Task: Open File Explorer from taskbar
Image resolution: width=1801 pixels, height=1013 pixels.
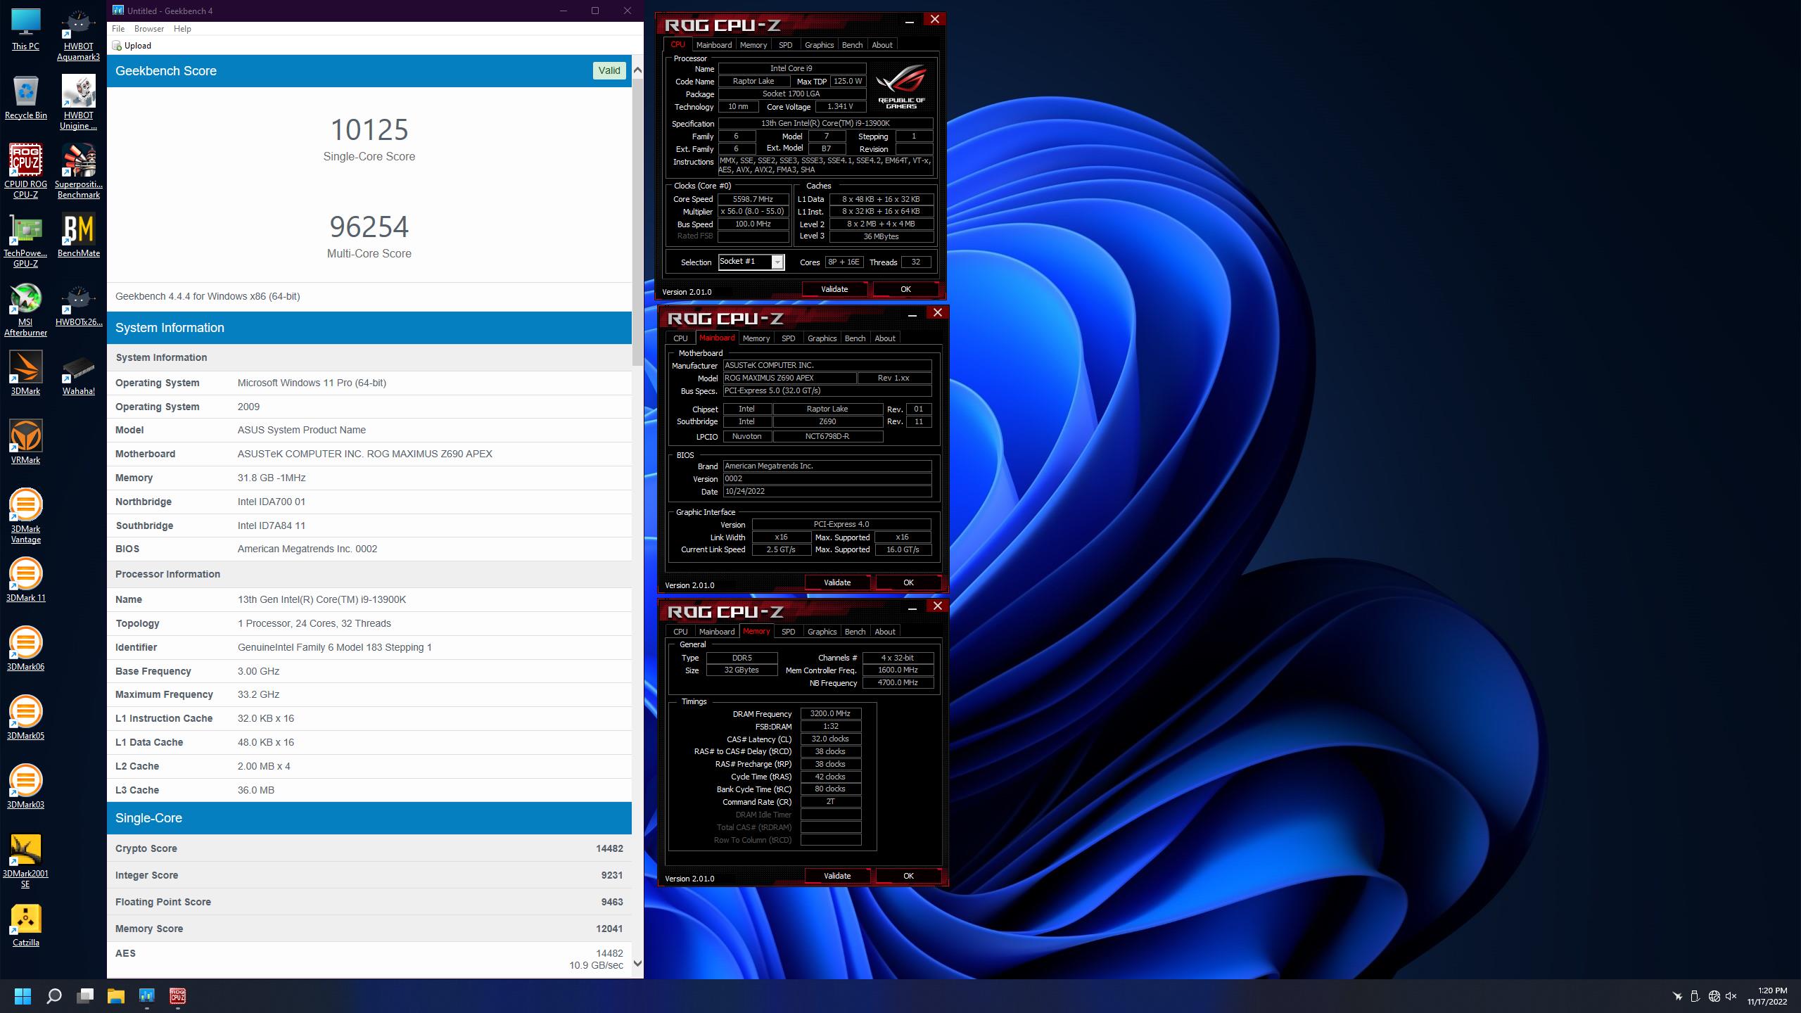Action: click(x=116, y=996)
